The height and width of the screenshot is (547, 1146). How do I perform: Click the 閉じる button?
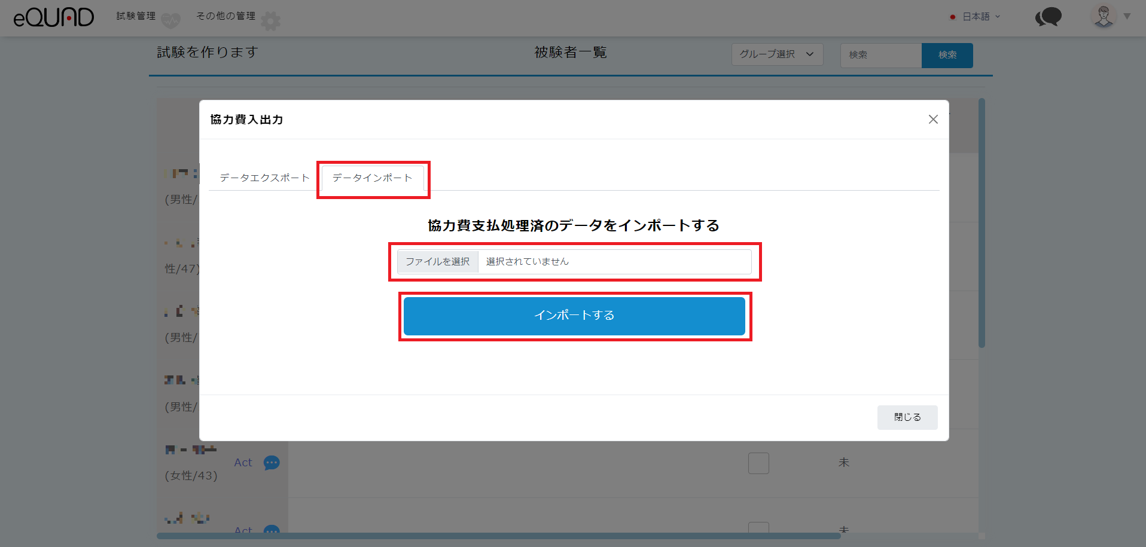pos(907,417)
